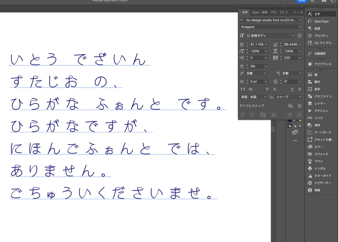Viewport: 338px width, 242px height.
Task: Toggle Strikethrough text style
Action: point(300,89)
